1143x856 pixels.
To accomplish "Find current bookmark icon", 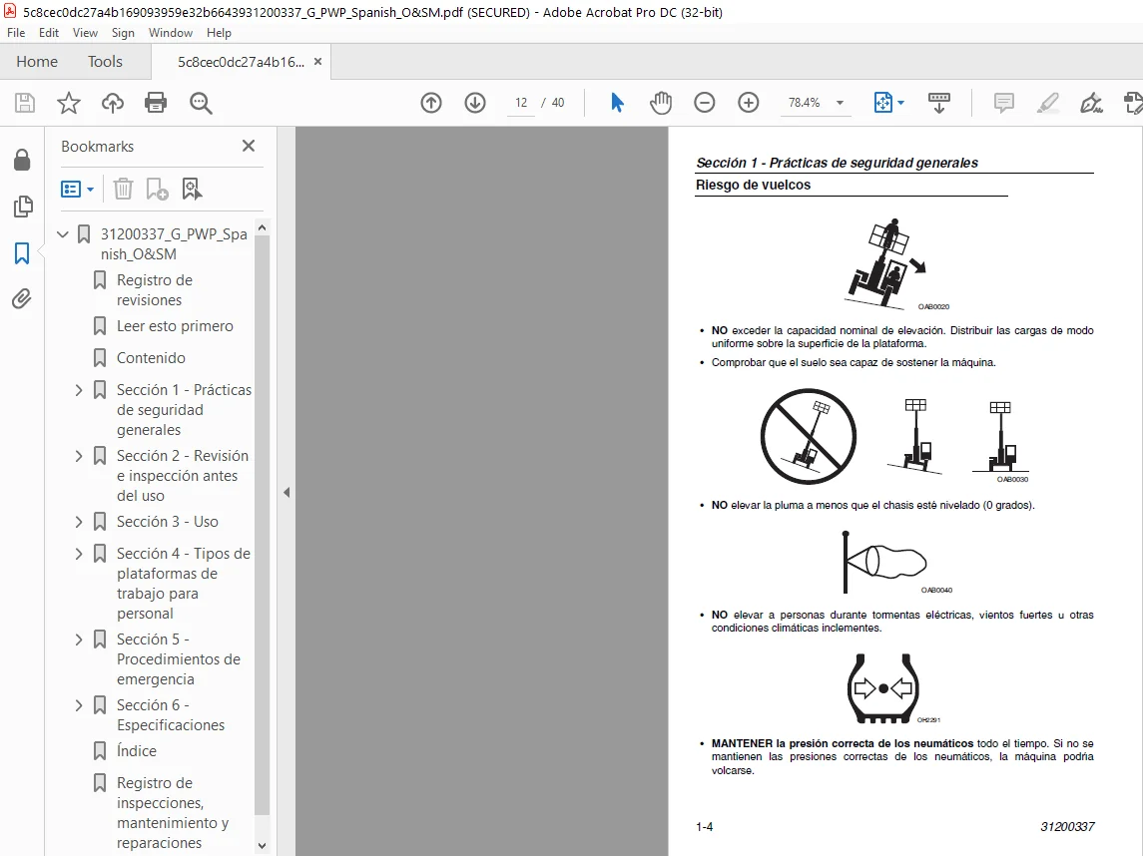I will (x=192, y=190).
